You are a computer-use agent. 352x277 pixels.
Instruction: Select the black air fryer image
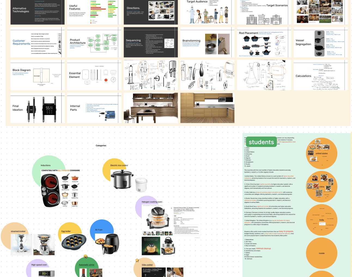click(107, 244)
